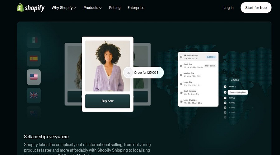Viewport: 280px width, 155px height.
Task: Select the United States flag tile
Action: coord(34,77)
